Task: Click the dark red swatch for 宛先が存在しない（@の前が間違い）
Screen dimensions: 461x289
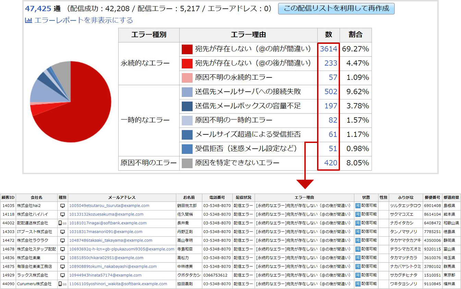Action: [x=187, y=49]
